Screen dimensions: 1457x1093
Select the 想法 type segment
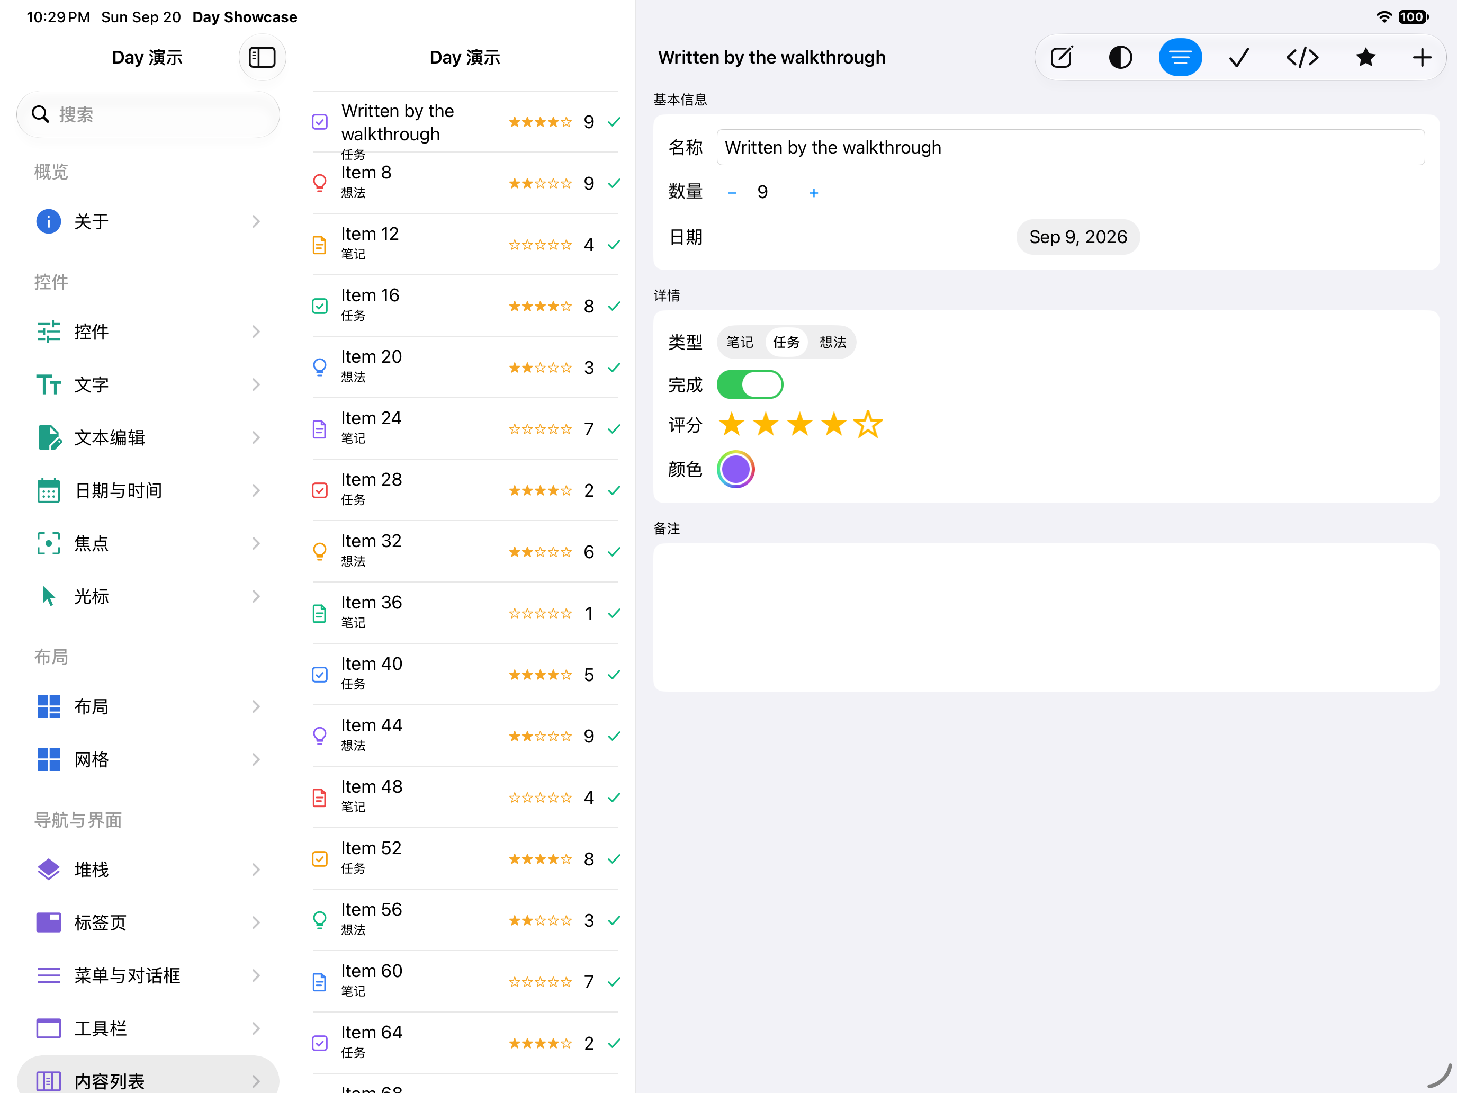pos(833,342)
